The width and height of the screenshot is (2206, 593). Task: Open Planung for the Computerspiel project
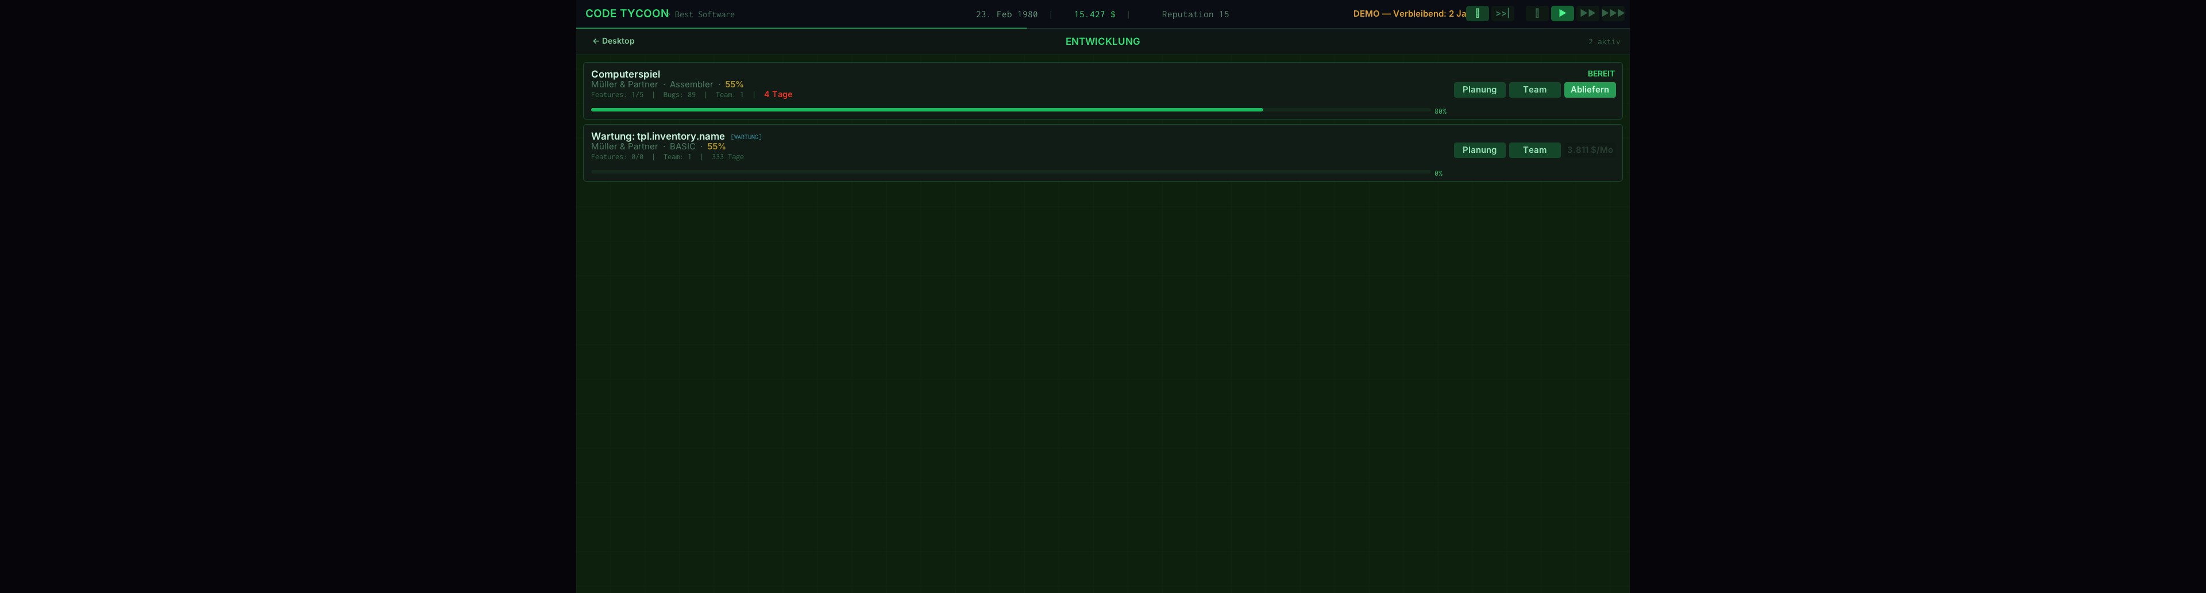coord(1479,90)
